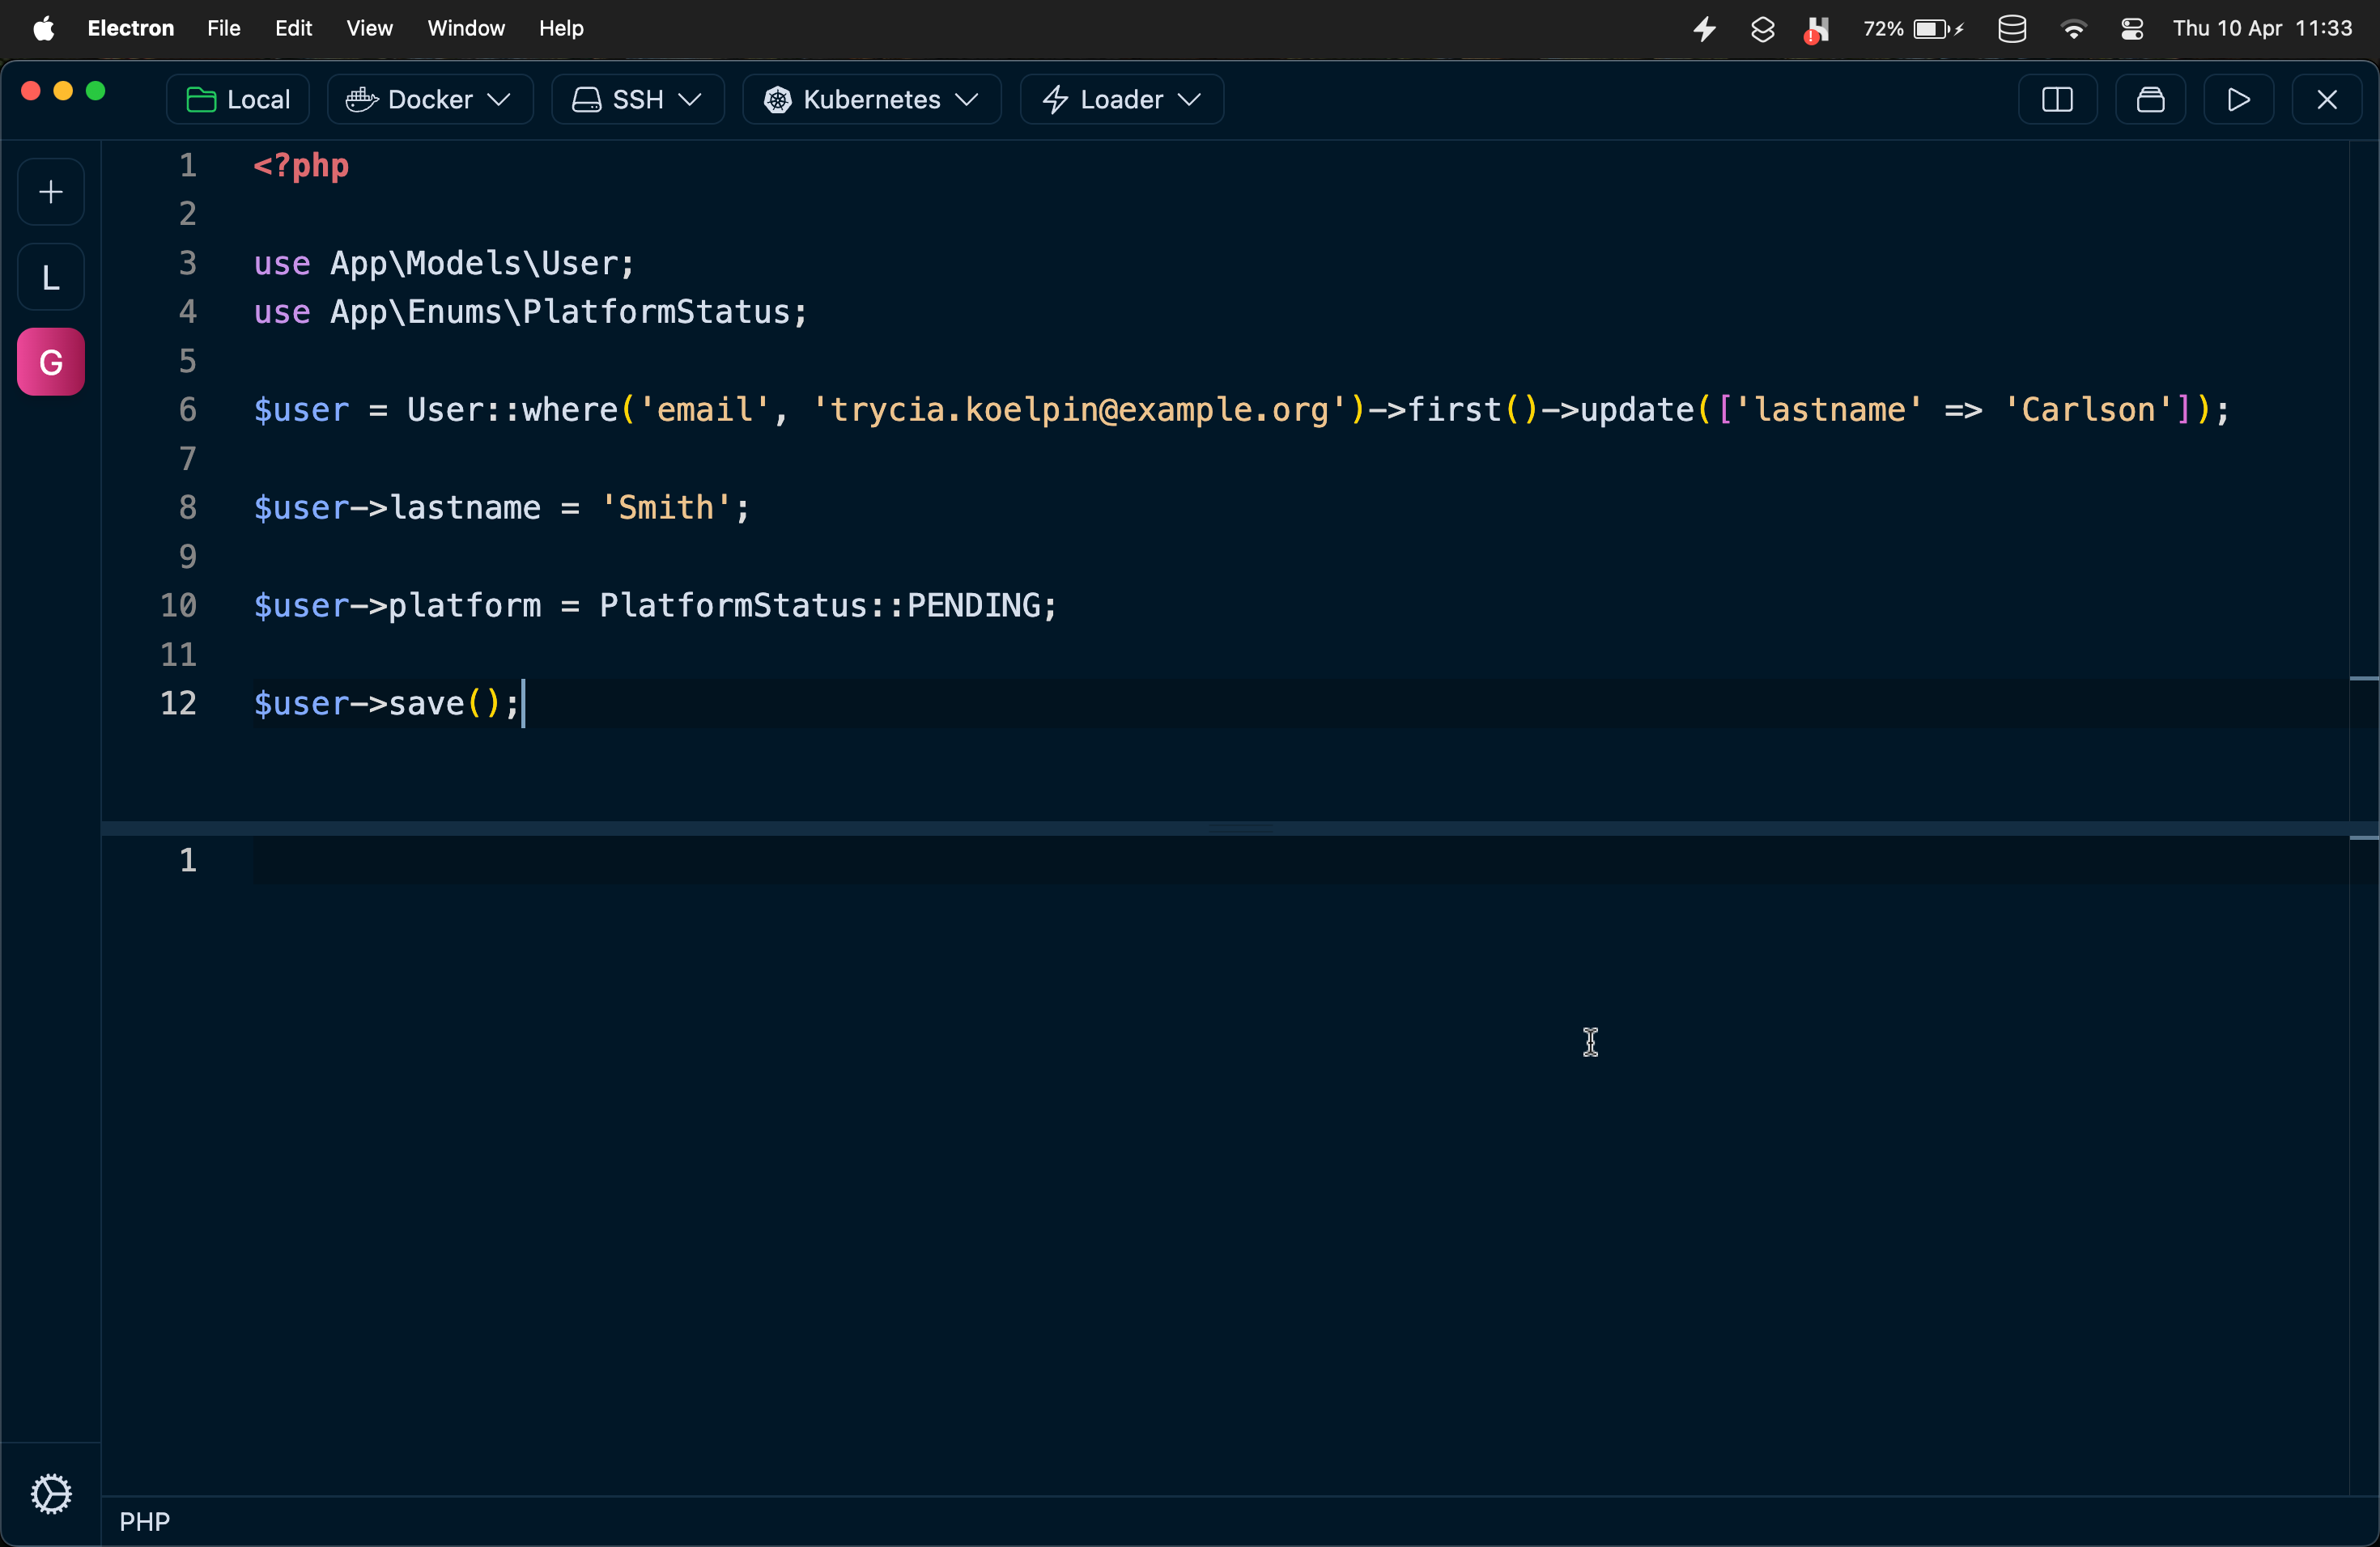Click line number 12 in the gutter
The height and width of the screenshot is (1547, 2380).
tap(179, 704)
